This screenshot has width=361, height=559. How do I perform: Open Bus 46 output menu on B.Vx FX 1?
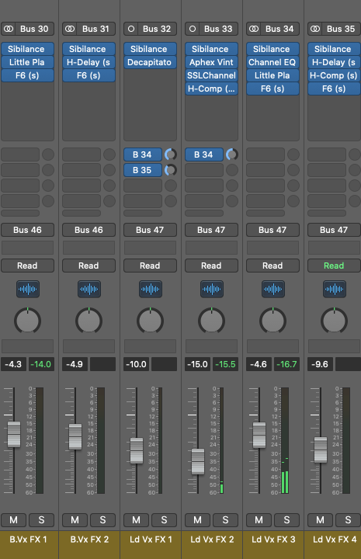(x=27, y=230)
